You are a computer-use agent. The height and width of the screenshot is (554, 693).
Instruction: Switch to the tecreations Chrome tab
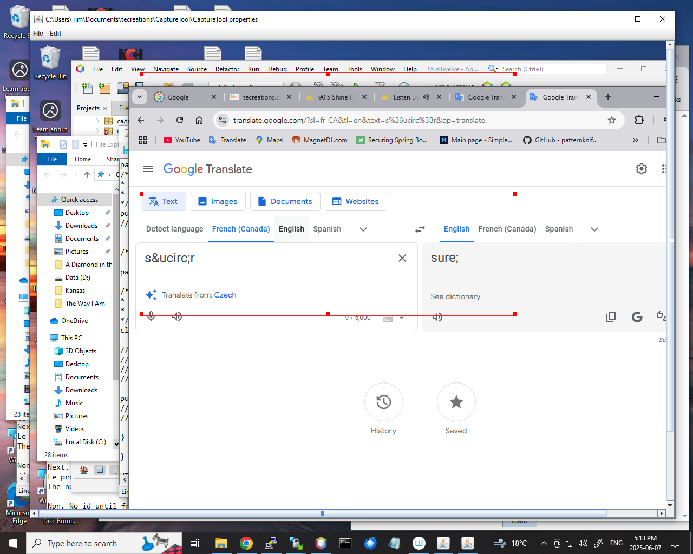click(x=260, y=97)
